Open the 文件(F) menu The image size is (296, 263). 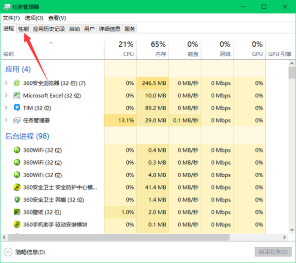(11, 18)
